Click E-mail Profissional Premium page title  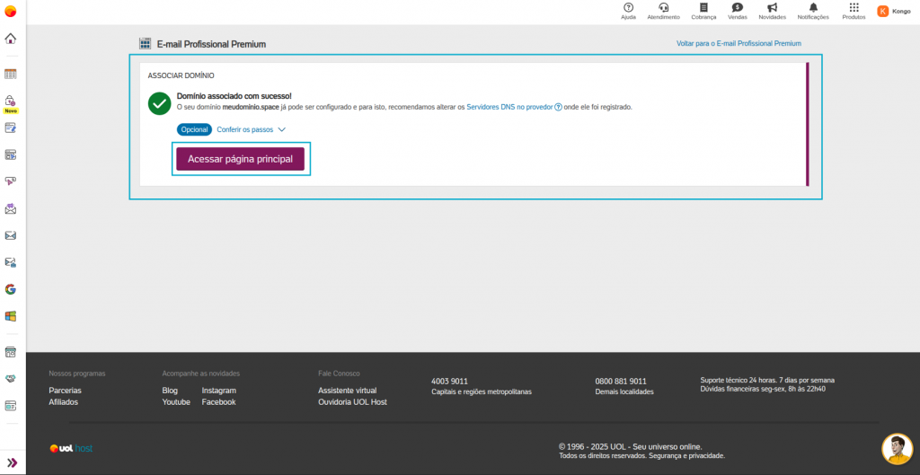211,44
